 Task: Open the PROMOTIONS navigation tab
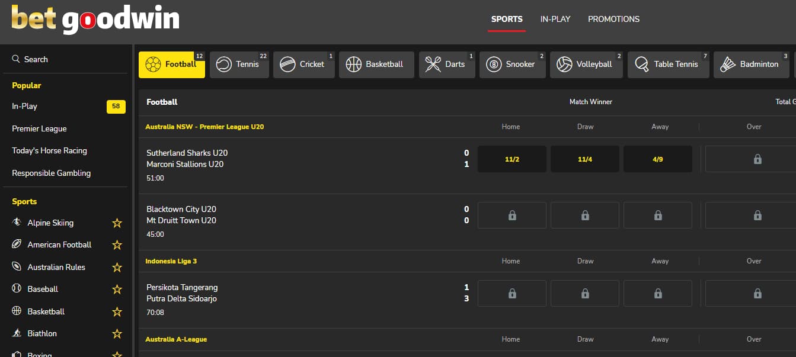pos(613,19)
